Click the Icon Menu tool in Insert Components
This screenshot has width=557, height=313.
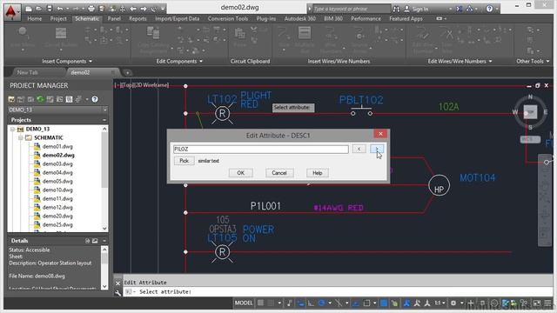(x=23, y=37)
